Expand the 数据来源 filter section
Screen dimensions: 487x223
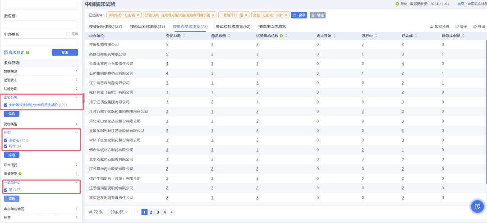(76, 71)
